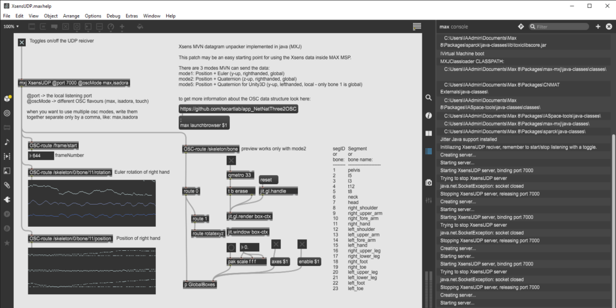Open the mixer sliders icon in right sidebar

point(428,200)
